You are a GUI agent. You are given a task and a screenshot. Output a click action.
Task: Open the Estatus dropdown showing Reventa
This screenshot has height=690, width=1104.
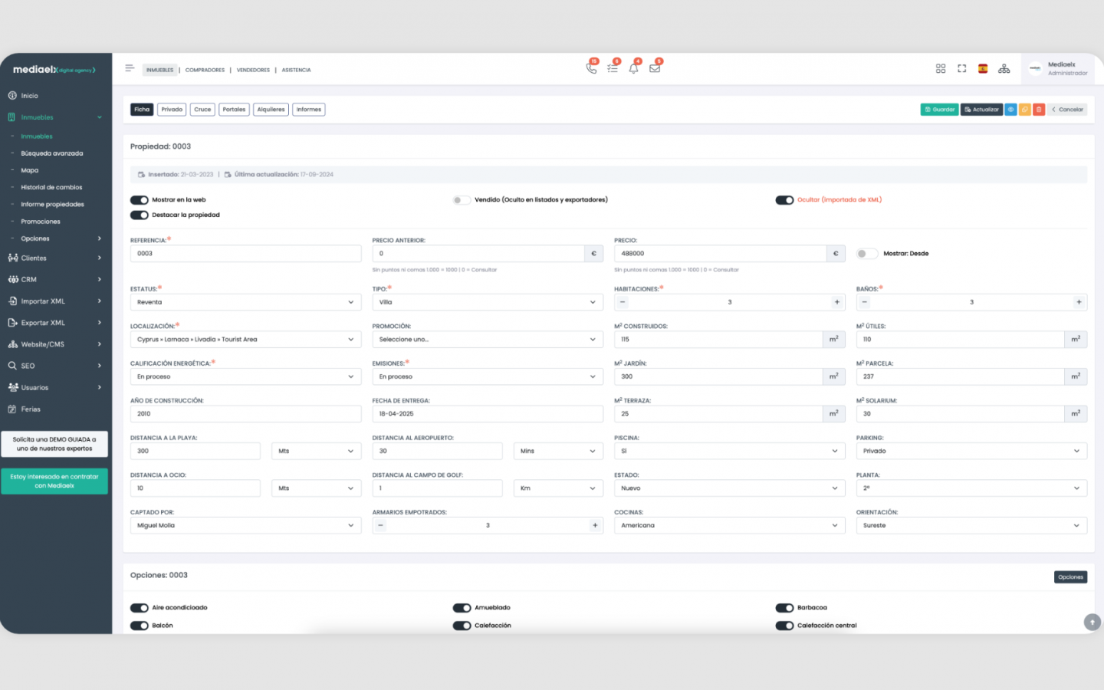pyautogui.click(x=245, y=302)
